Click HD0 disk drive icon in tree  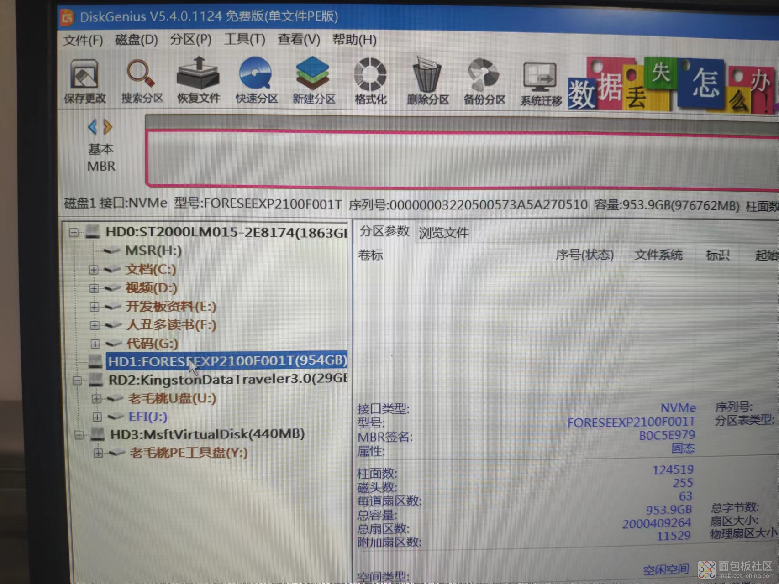point(93,232)
